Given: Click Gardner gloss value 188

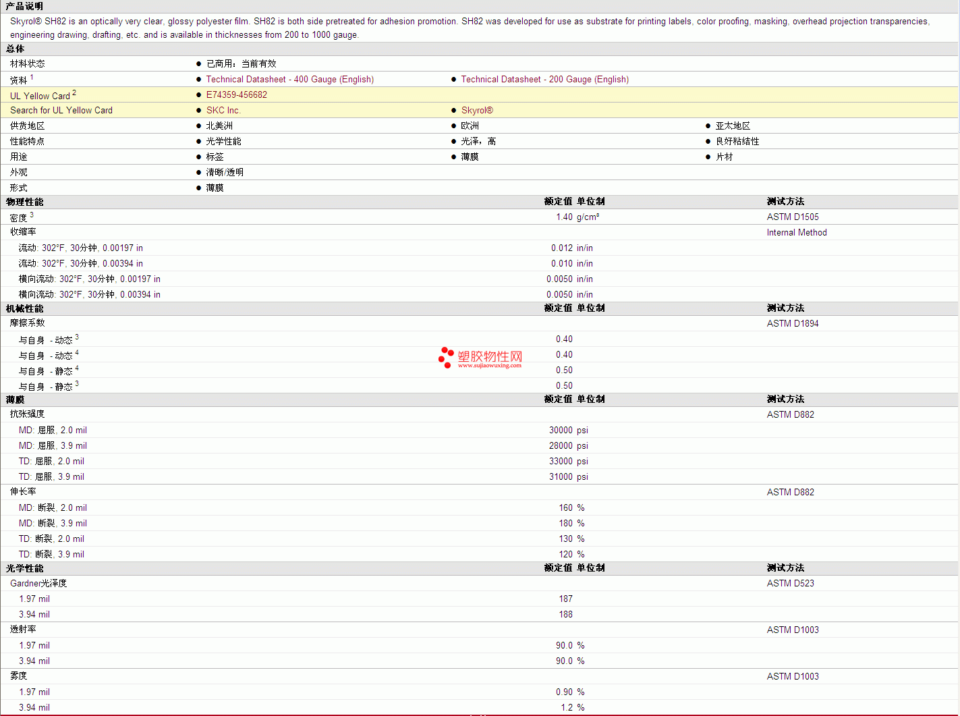Looking at the screenshot, I should 565,614.
